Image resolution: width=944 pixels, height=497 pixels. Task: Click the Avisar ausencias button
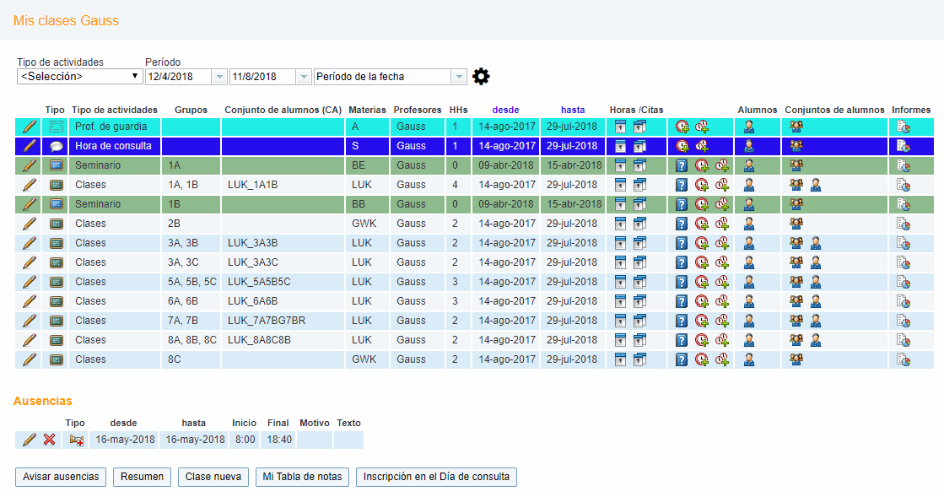click(61, 477)
